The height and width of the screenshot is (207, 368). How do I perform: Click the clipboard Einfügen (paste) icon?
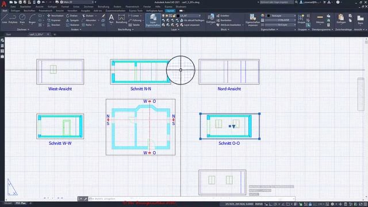[x=341, y=18]
